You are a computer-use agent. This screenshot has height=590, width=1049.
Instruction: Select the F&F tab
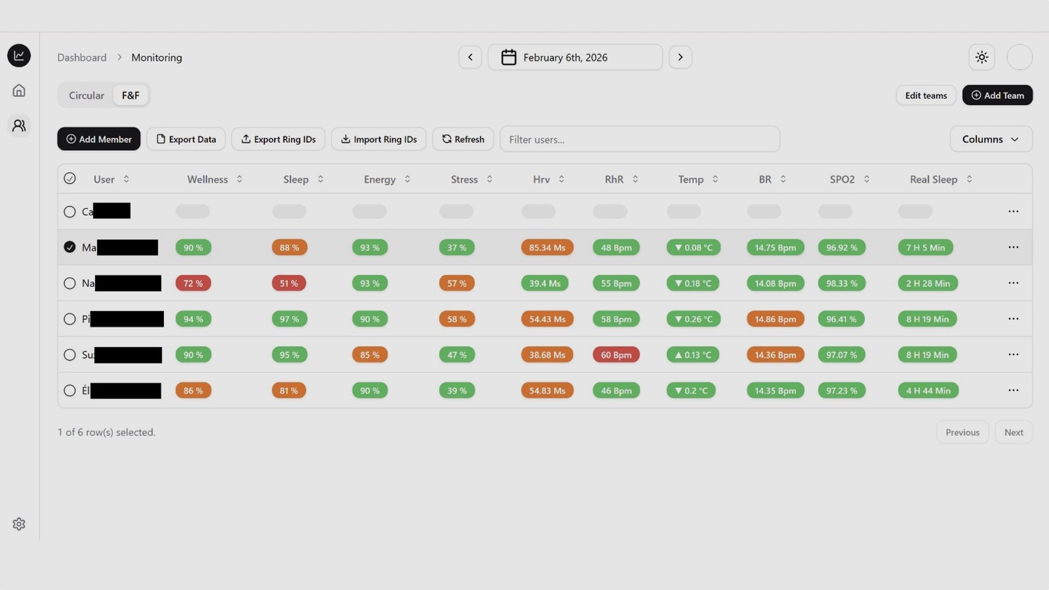click(130, 95)
